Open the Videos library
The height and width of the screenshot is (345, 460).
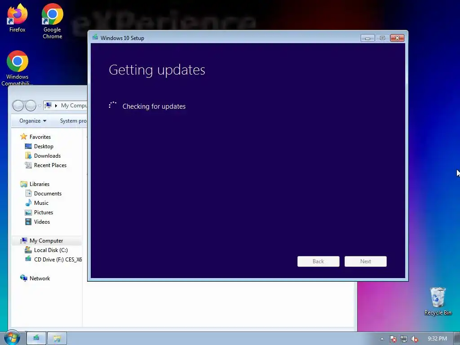pyautogui.click(x=38, y=222)
